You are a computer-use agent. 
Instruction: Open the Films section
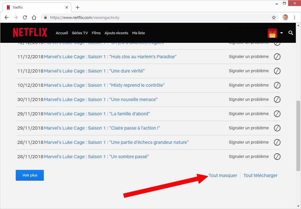[x=96, y=33]
